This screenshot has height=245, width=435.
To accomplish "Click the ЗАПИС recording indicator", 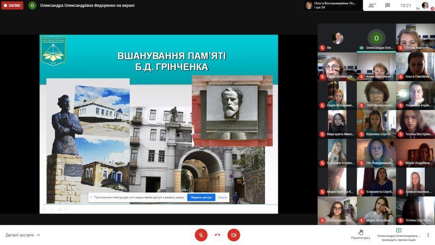I will (x=12, y=6).
